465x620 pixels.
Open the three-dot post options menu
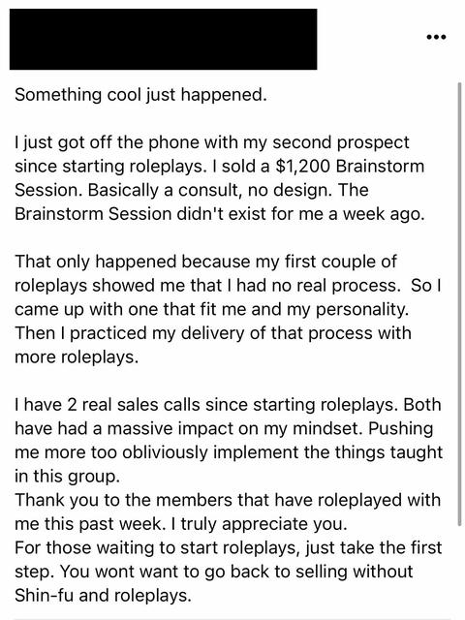click(437, 37)
